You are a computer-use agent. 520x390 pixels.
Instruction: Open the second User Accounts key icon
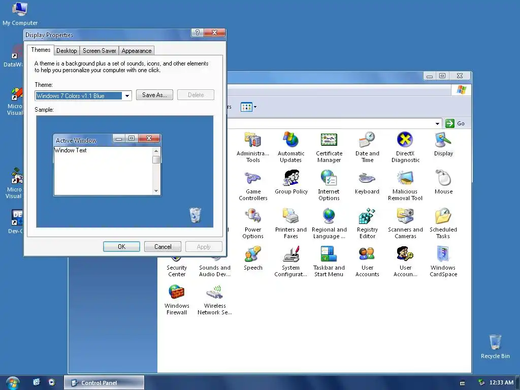tap(405, 262)
